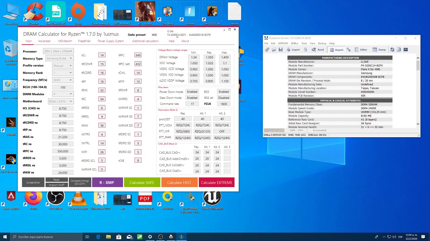The image size is (430, 241).
Task: Open the Core Temp desktop icon
Action: pos(167,13)
